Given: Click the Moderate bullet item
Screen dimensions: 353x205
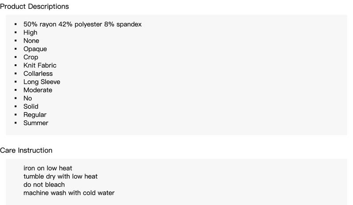Looking at the screenshot, I should click(38, 90).
